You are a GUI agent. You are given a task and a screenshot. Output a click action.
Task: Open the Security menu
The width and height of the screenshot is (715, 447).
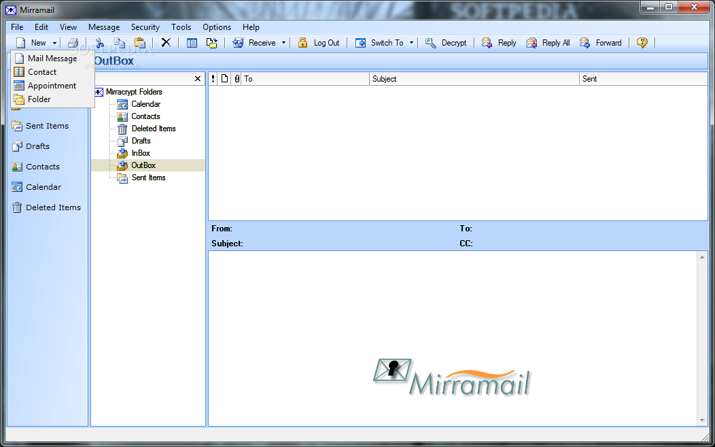(145, 27)
